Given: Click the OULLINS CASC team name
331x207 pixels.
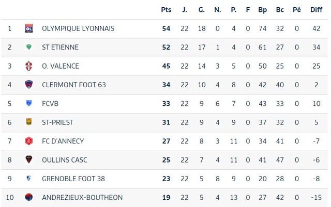Looking at the screenshot, I should coord(64,160).
